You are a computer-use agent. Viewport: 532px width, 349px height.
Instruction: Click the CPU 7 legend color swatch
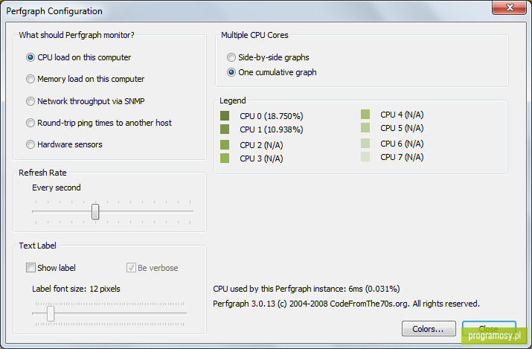(365, 157)
